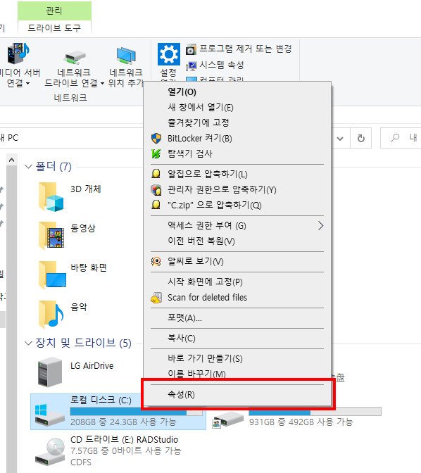Choose 이름 바꾸기(M)
Viewport: 421px width, 473px height.
pos(237,374)
